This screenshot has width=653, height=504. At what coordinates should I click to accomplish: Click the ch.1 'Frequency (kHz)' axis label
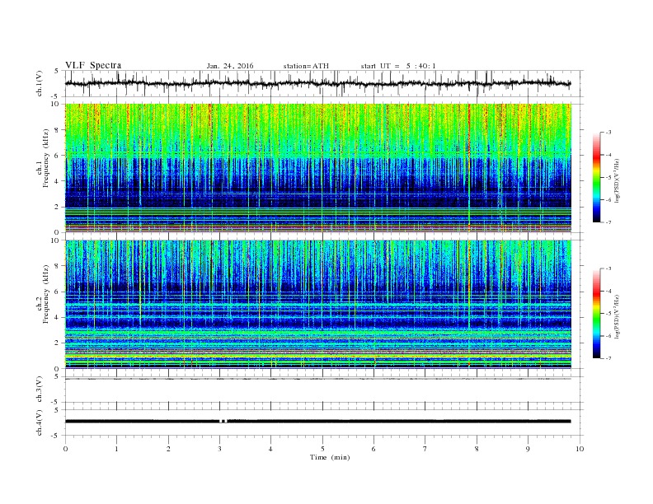click(46, 158)
